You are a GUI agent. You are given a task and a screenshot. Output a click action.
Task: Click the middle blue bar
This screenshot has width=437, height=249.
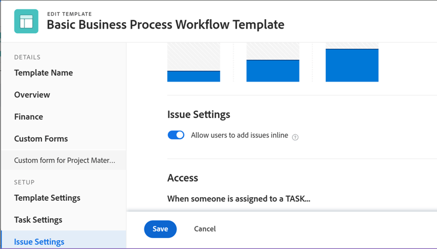coord(273,71)
